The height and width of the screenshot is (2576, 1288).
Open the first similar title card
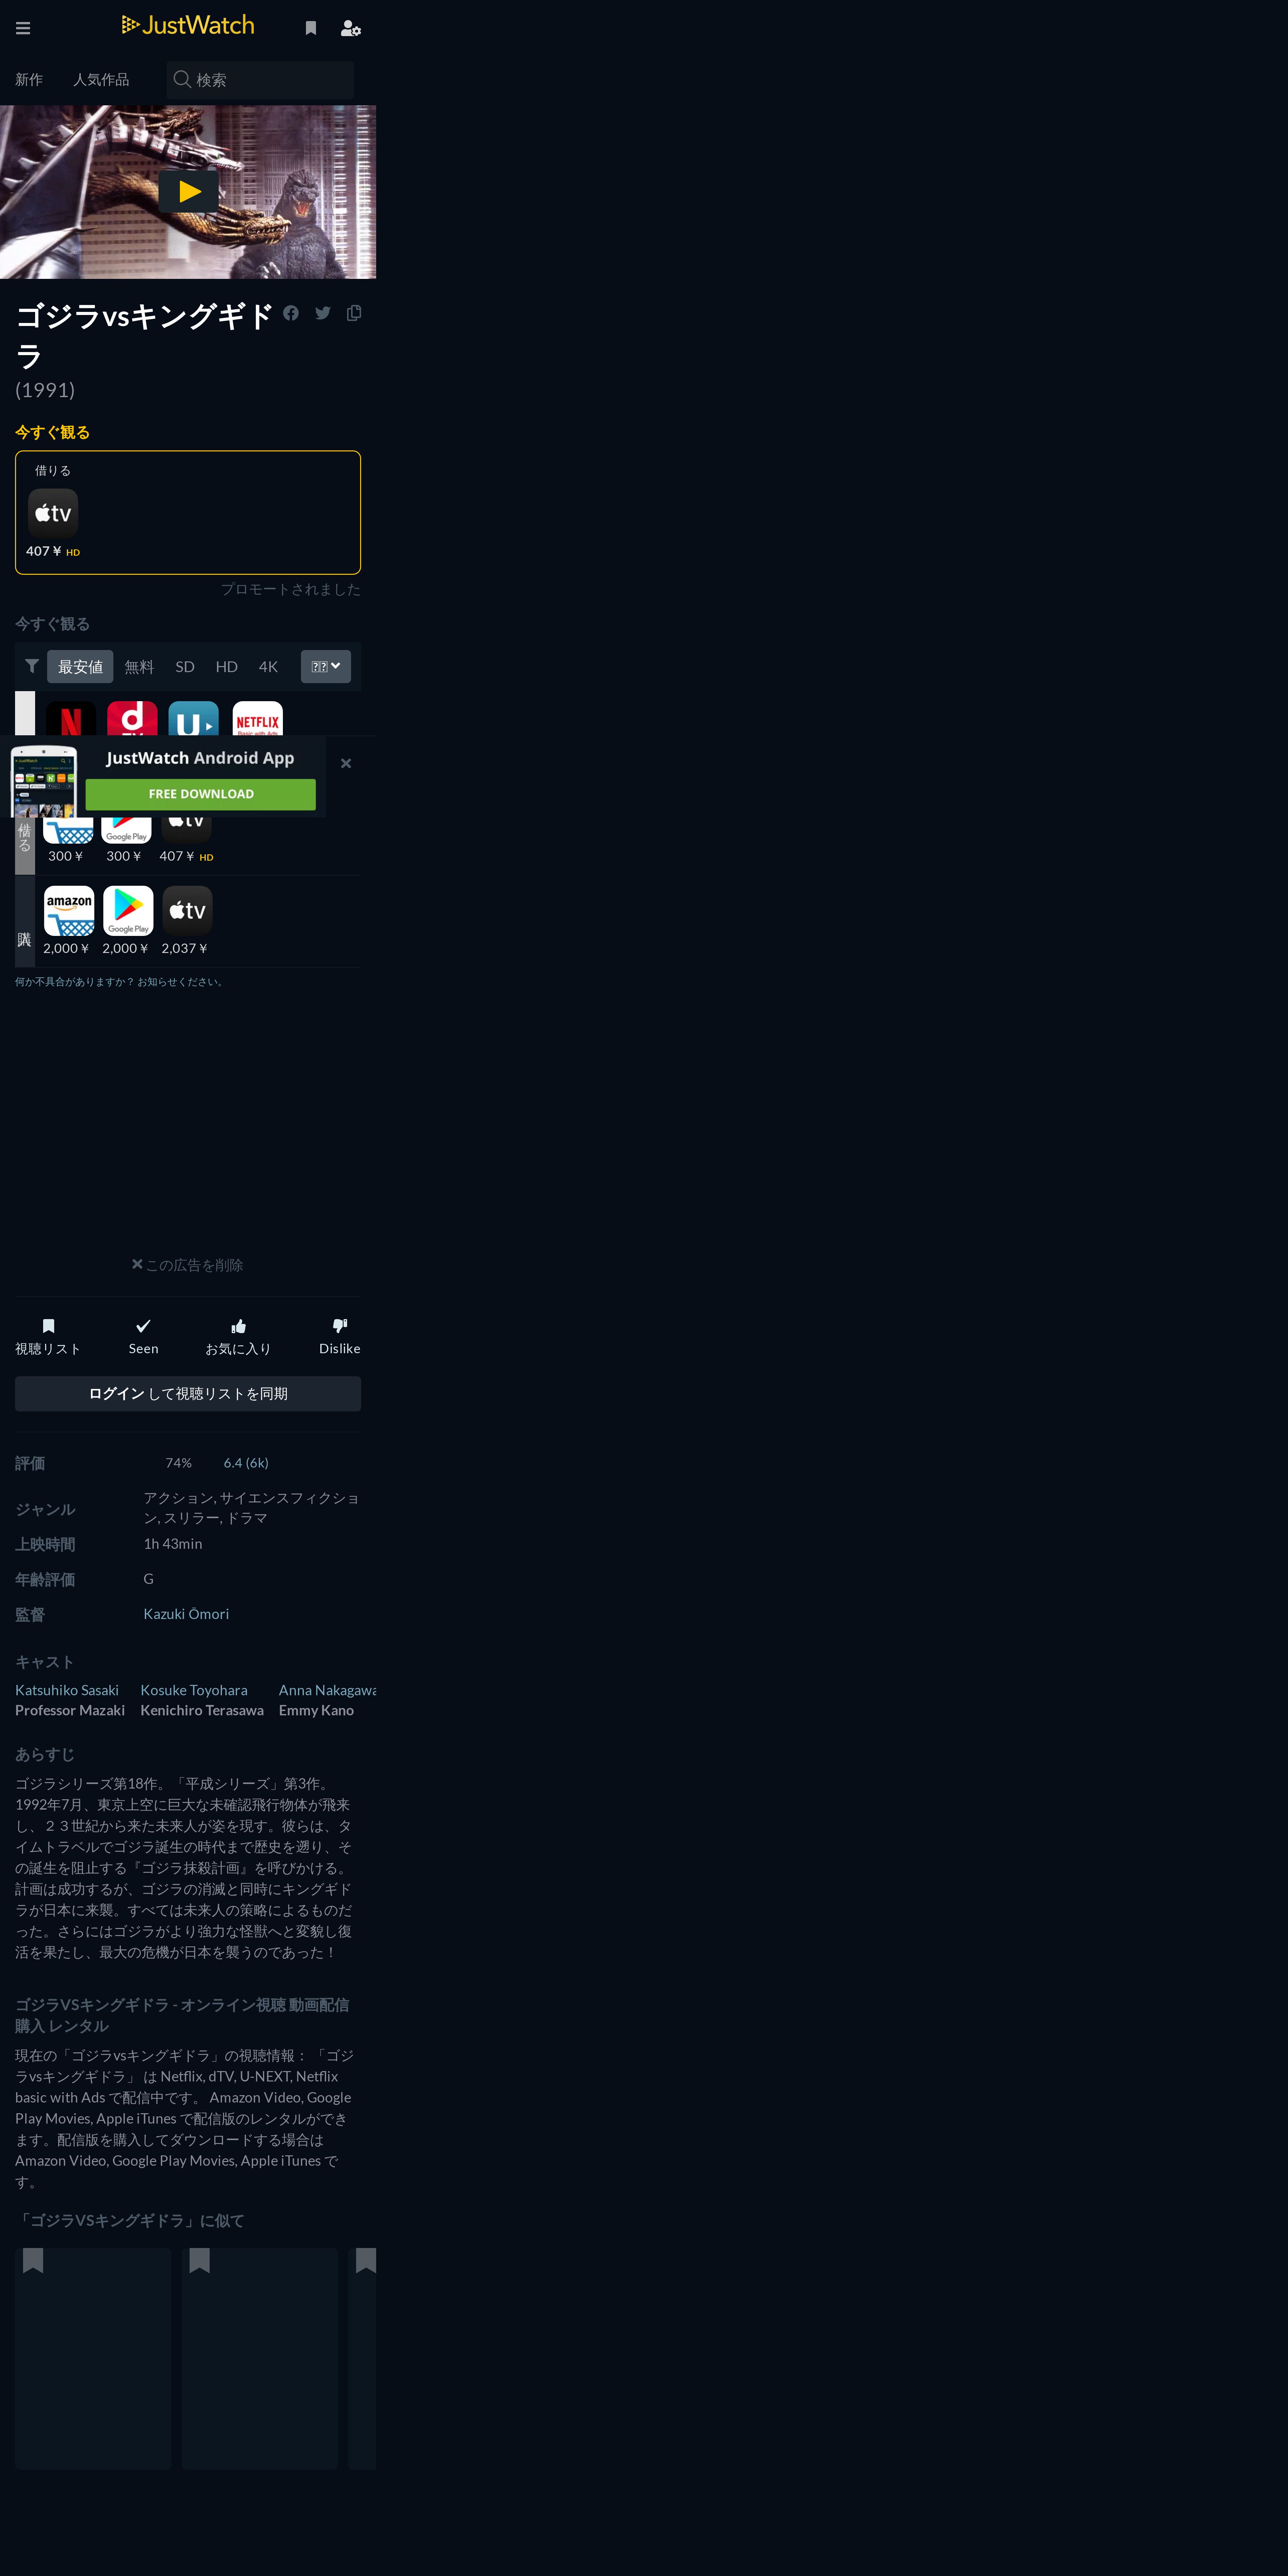coord(93,2358)
